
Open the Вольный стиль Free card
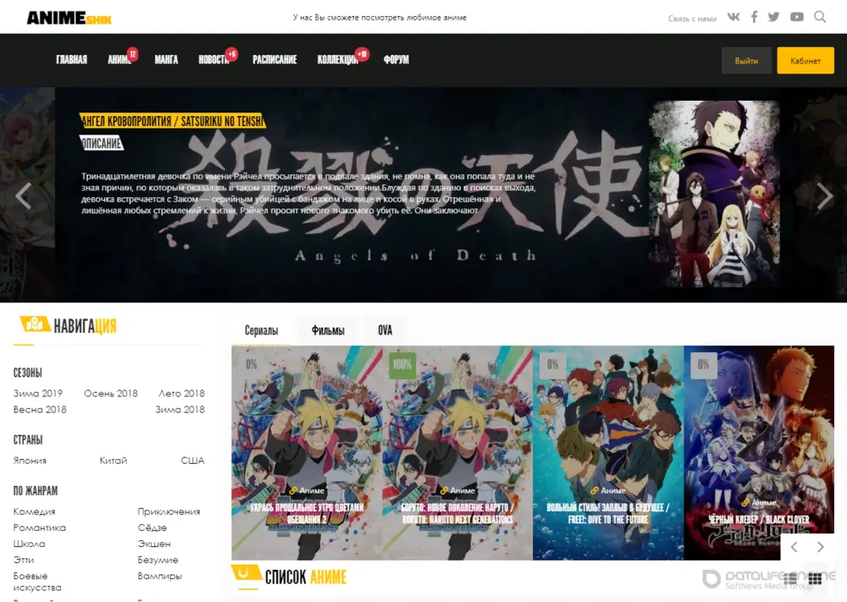[608, 452]
